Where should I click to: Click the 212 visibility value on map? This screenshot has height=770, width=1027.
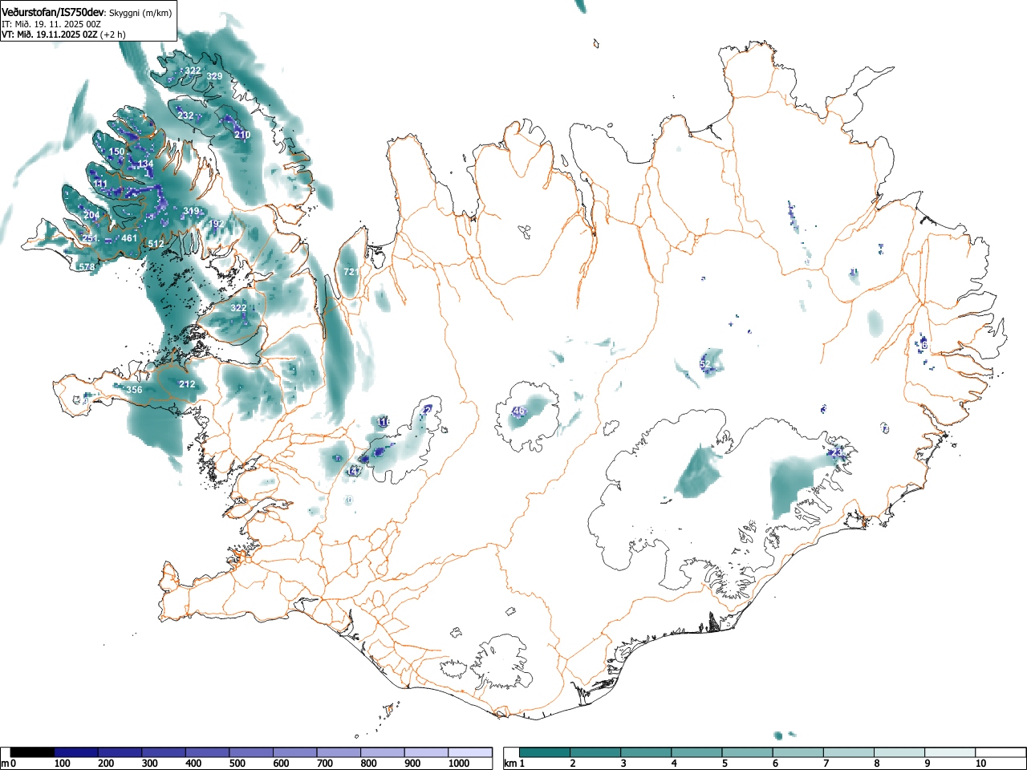coord(187,384)
